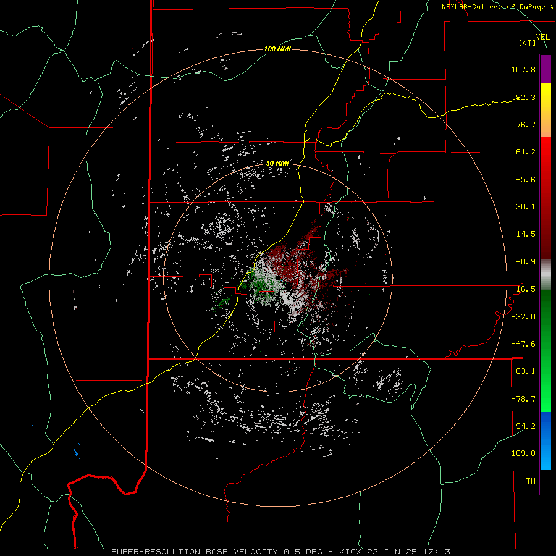Click the 76.7 legend value
The image size is (556, 556).
coord(526,124)
